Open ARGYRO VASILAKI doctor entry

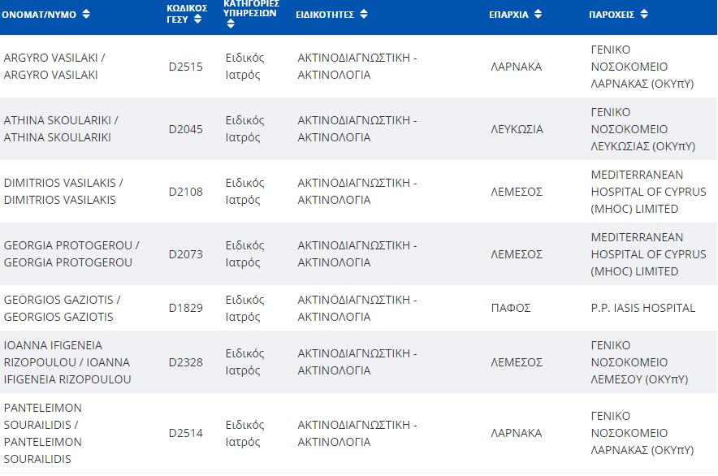pos(54,67)
